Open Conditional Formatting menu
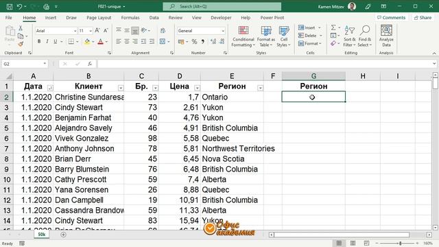This screenshot has width=439, height=247. pyautogui.click(x=244, y=36)
